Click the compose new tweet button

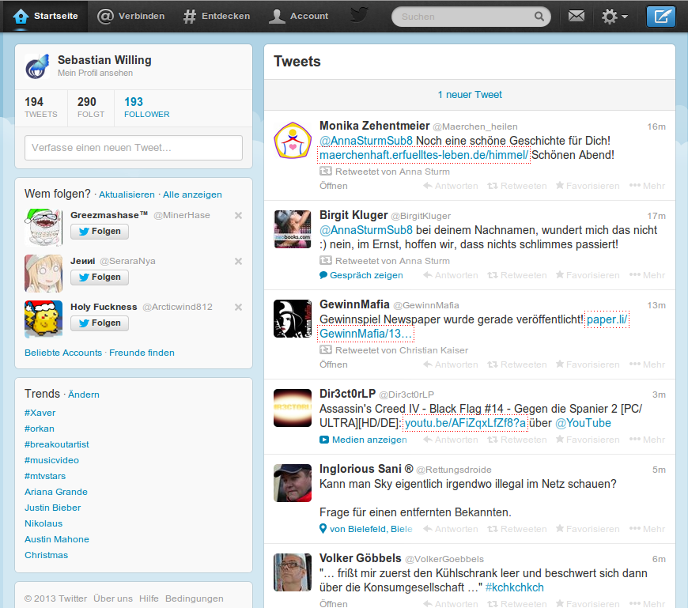(x=661, y=17)
